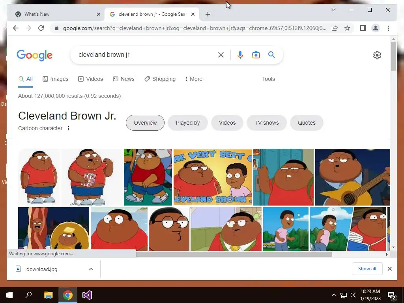The height and width of the screenshot is (303, 404).
Task: Expand the download.jpg options chevron
Action: pyautogui.click(x=91, y=269)
